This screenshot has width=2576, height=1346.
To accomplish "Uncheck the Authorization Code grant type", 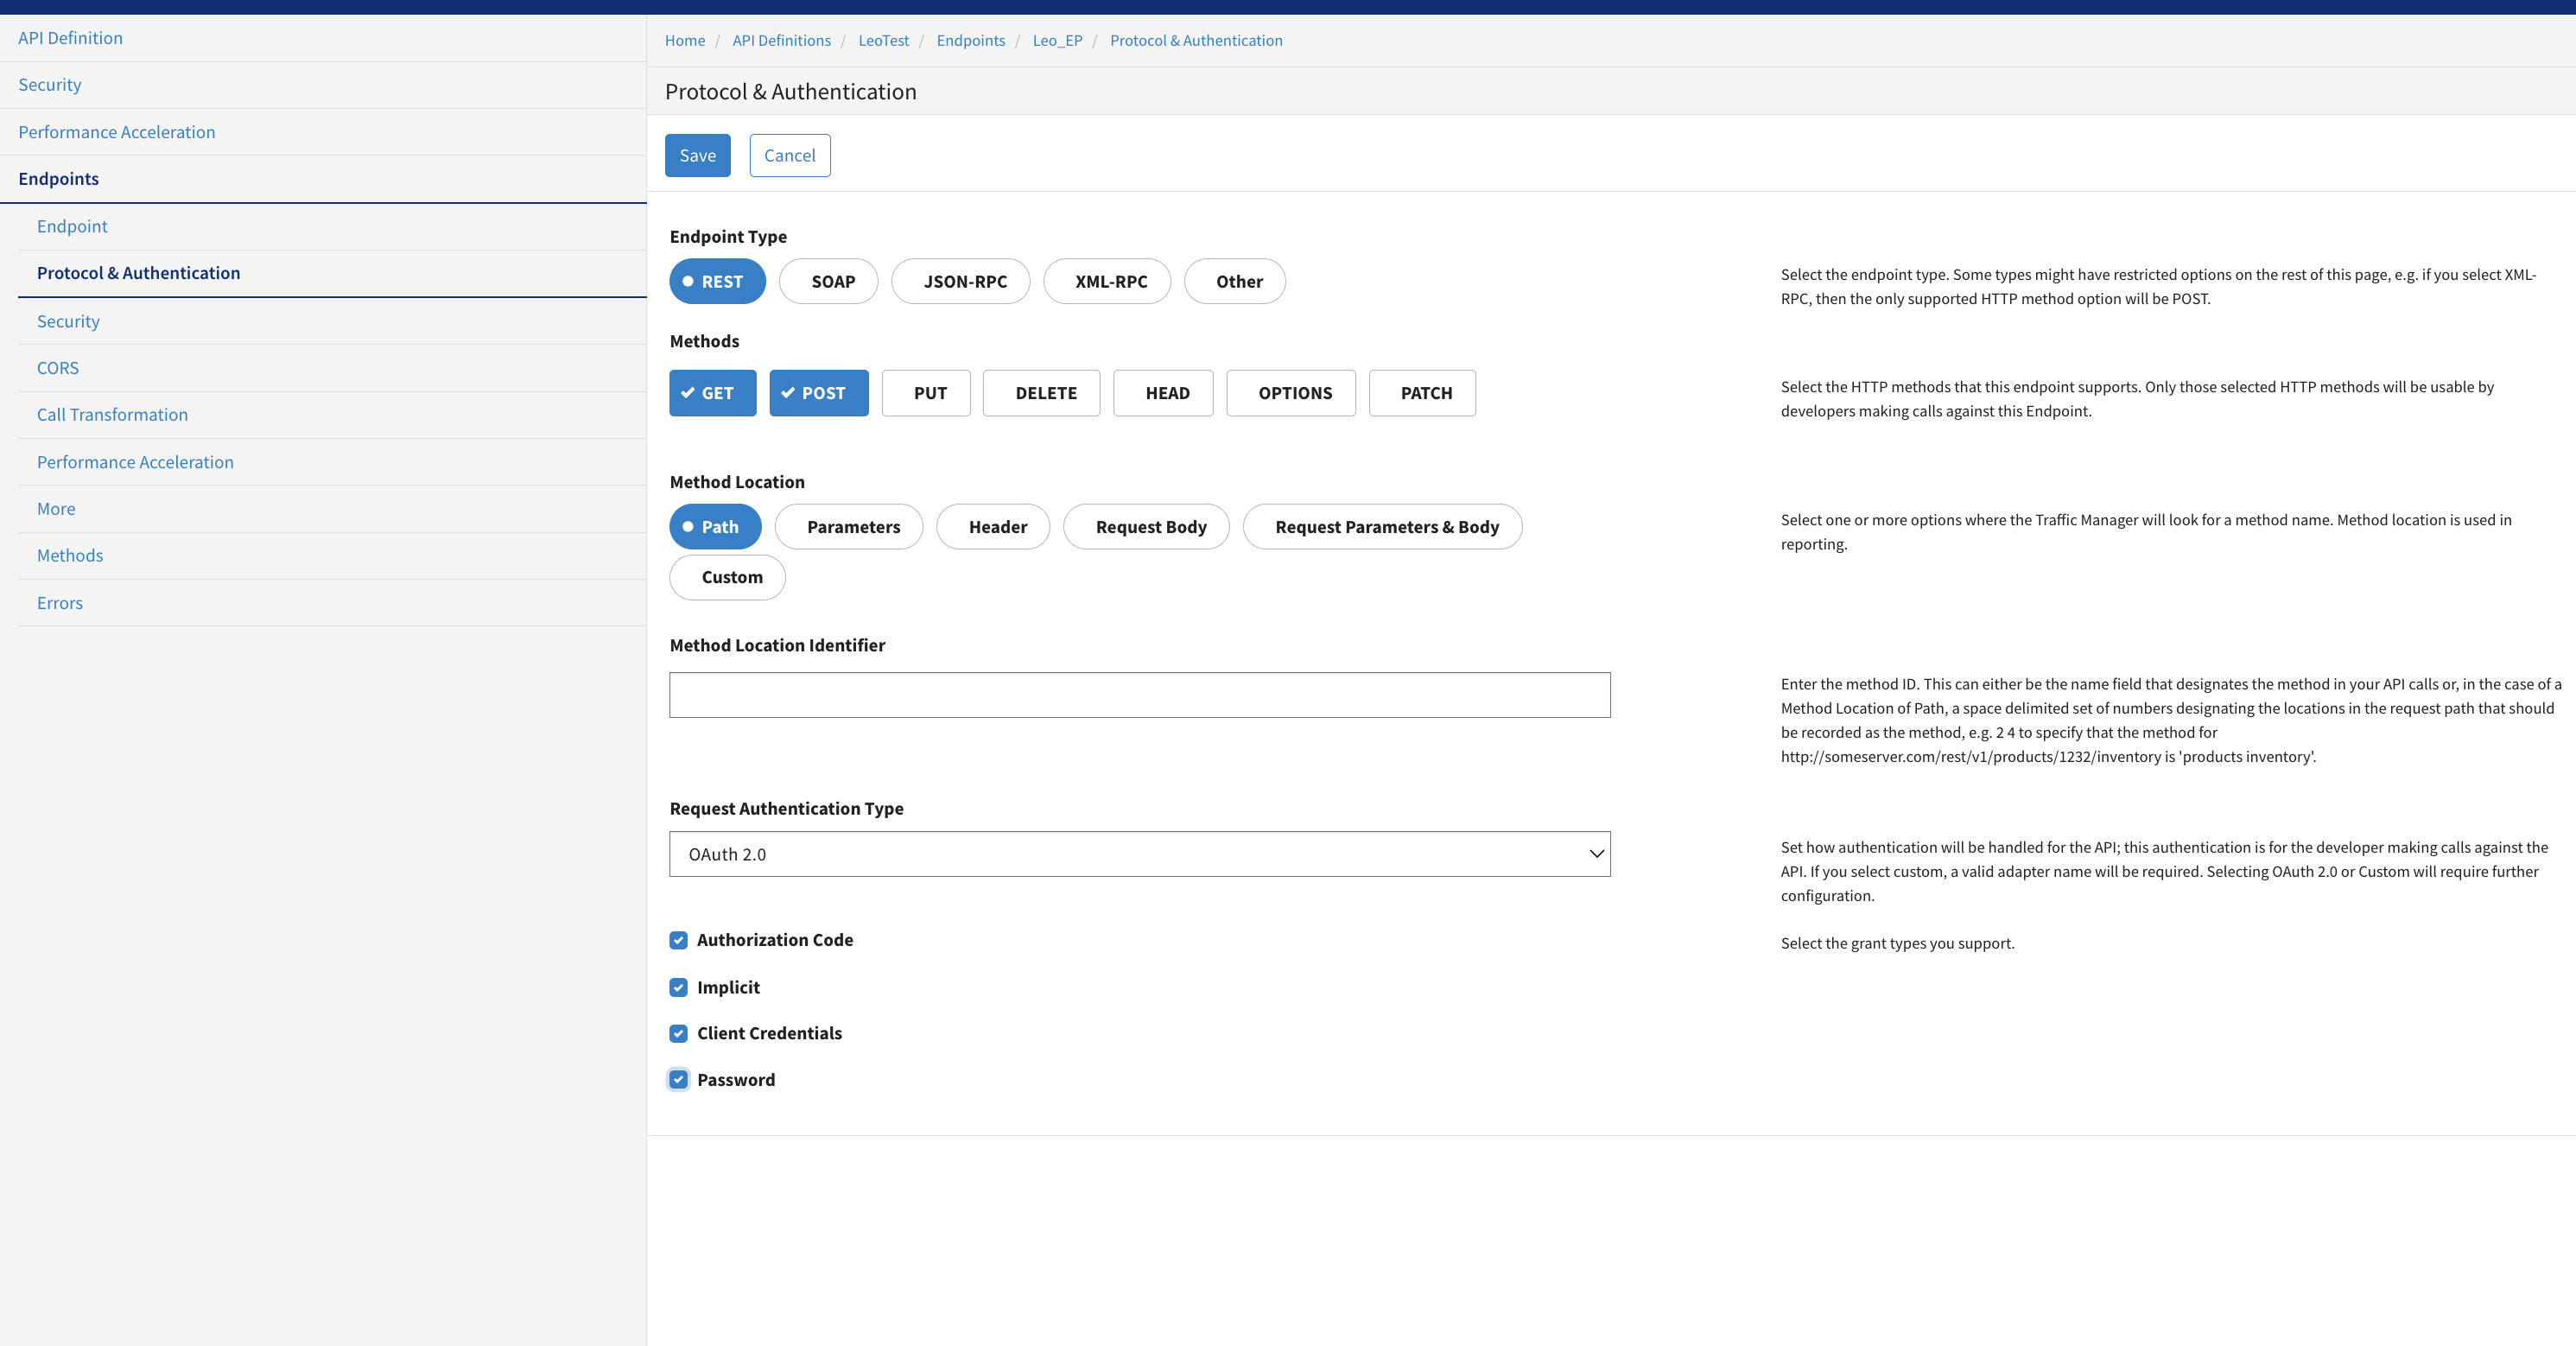I will tap(678, 940).
